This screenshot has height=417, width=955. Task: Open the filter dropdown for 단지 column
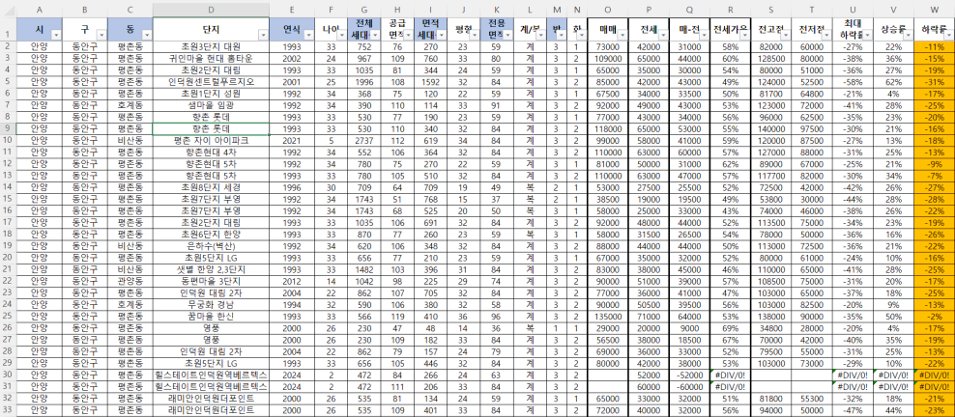[263, 36]
